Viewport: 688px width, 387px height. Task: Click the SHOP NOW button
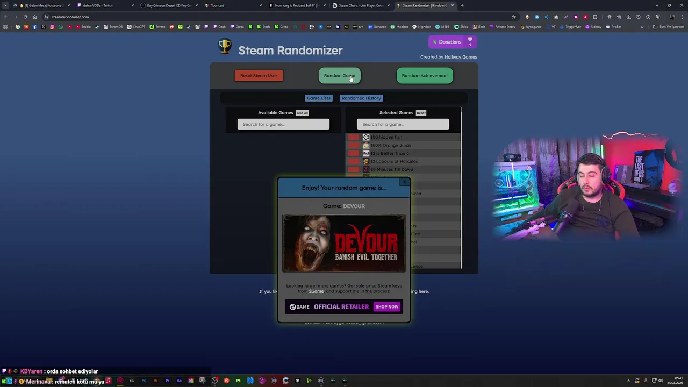pos(387,307)
